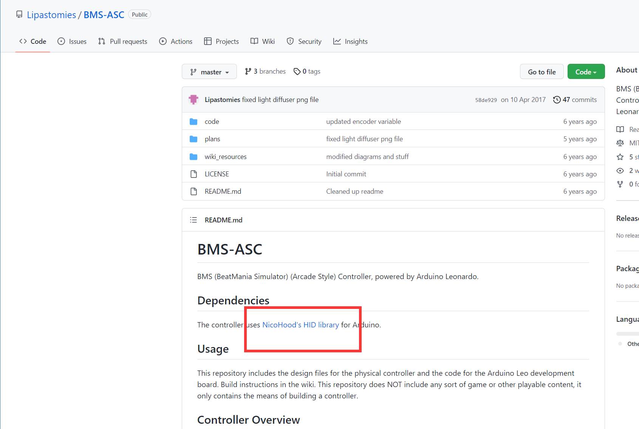Click the Public visibility badge

[139, 15]
